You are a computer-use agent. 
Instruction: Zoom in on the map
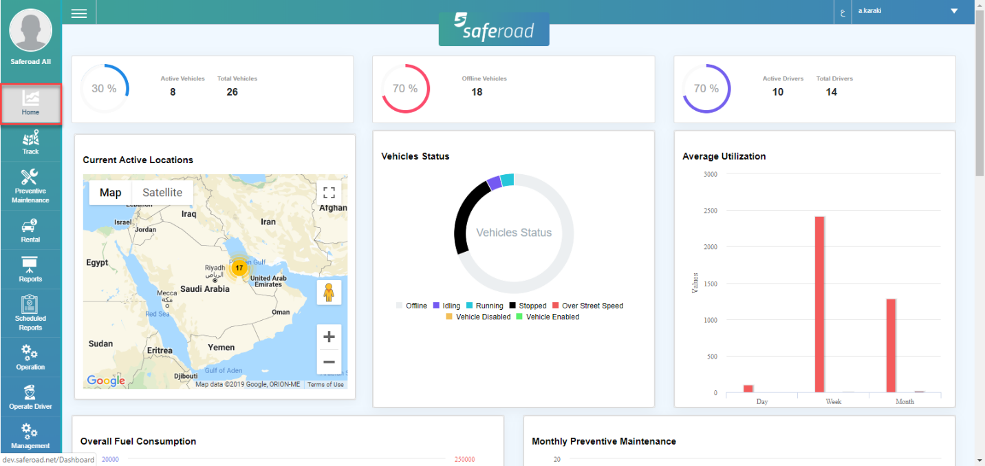pos(329,337)
